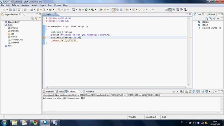This screenshot has width=224, height=126.
Task: Click the Save toolbar icon
Action: (10, 10)
